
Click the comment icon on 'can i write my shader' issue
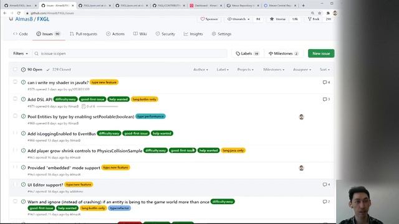click(325, 82)
